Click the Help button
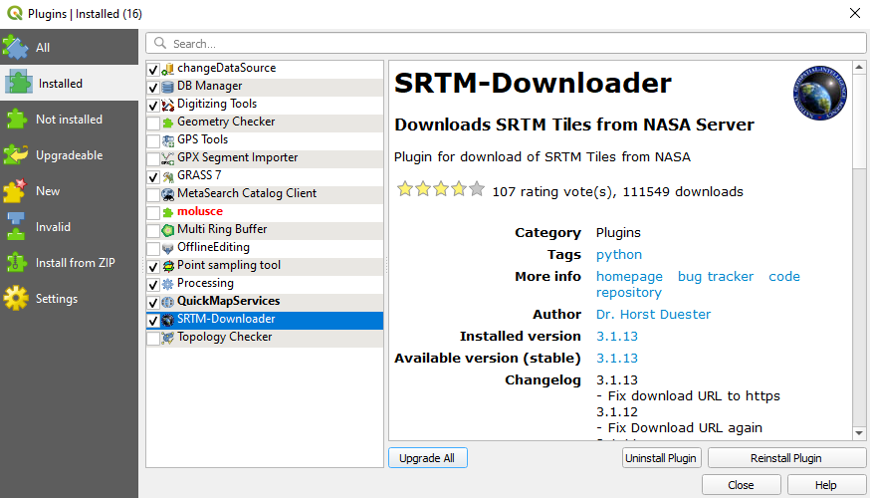 825,485
